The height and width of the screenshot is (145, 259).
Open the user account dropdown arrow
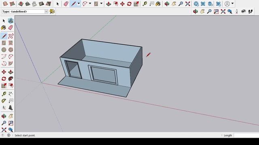tap(232, 4)
